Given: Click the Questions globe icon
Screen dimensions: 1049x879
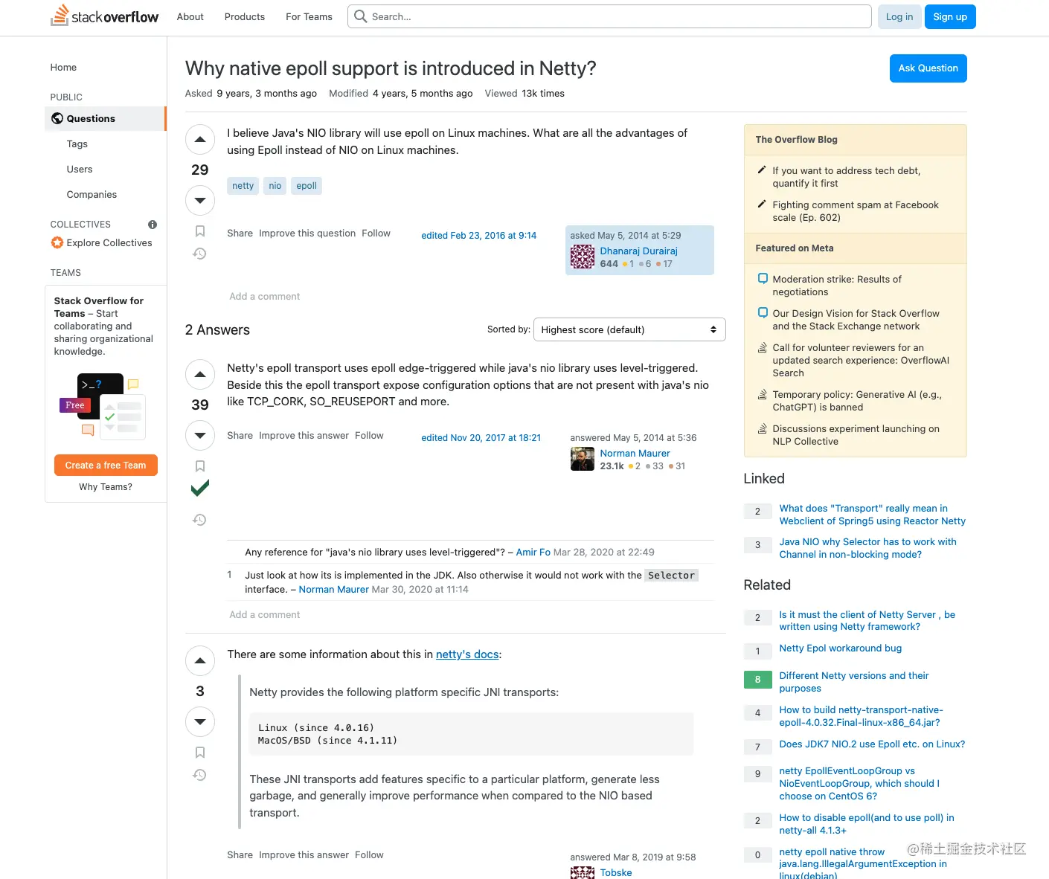Looking at the screenshot, I should tap(57, 118).
